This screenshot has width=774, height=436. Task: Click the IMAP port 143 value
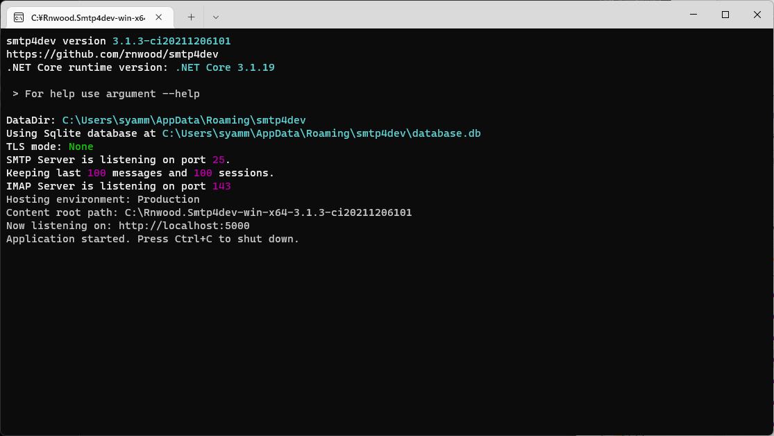point(221,186)
